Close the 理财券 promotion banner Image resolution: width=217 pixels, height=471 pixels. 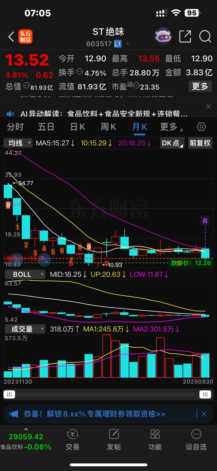pos(204,414)
